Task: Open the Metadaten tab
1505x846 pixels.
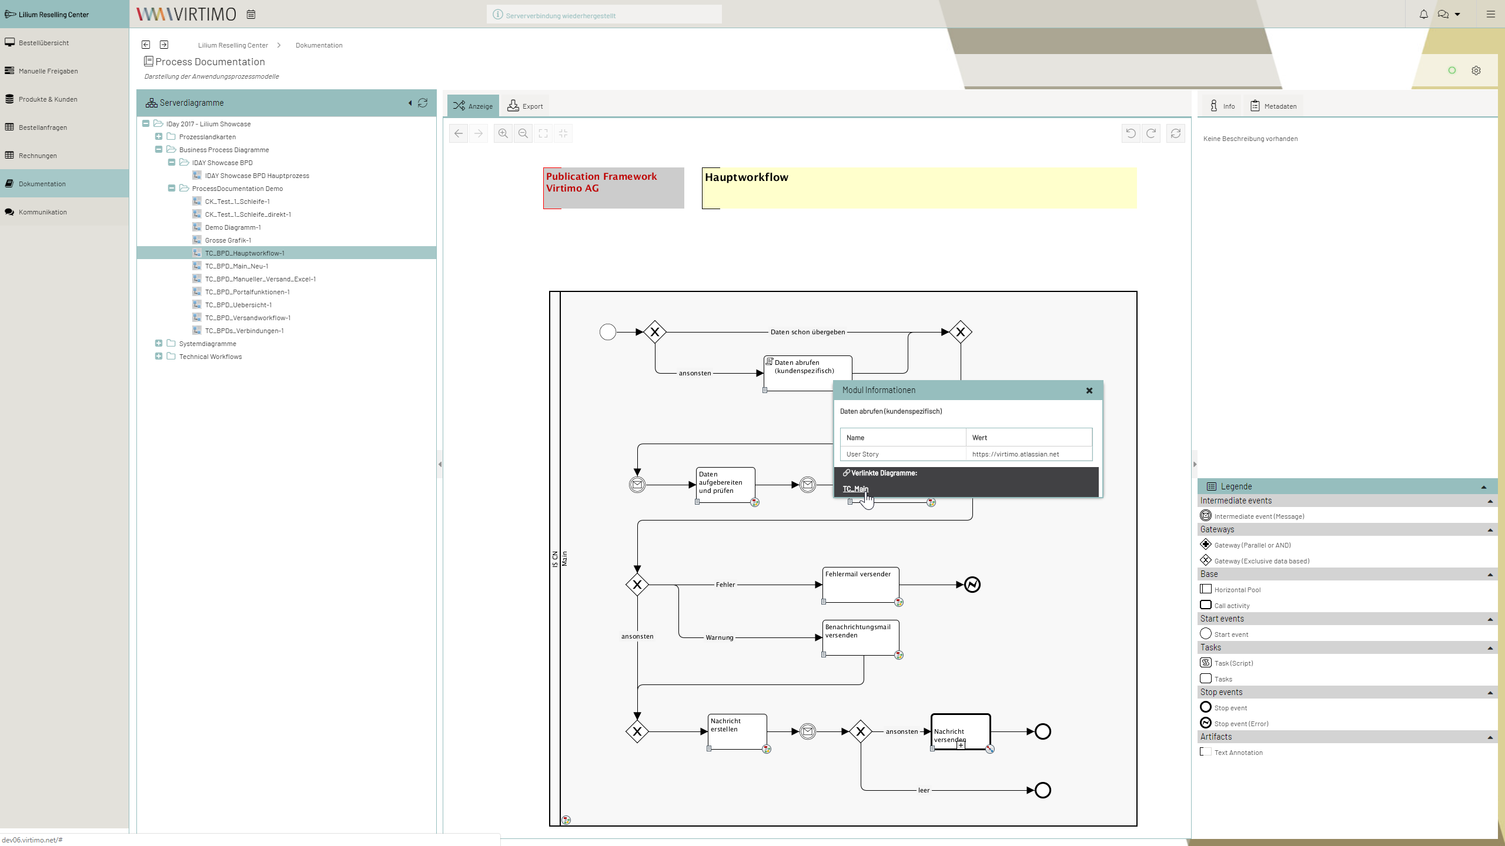Action: pos(1273,106)
